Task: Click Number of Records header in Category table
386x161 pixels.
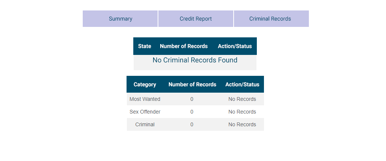Action: point(192,84)
